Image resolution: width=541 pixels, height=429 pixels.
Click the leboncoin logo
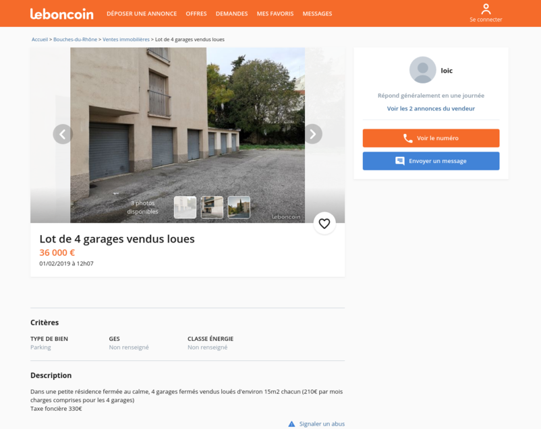point(62,13)
